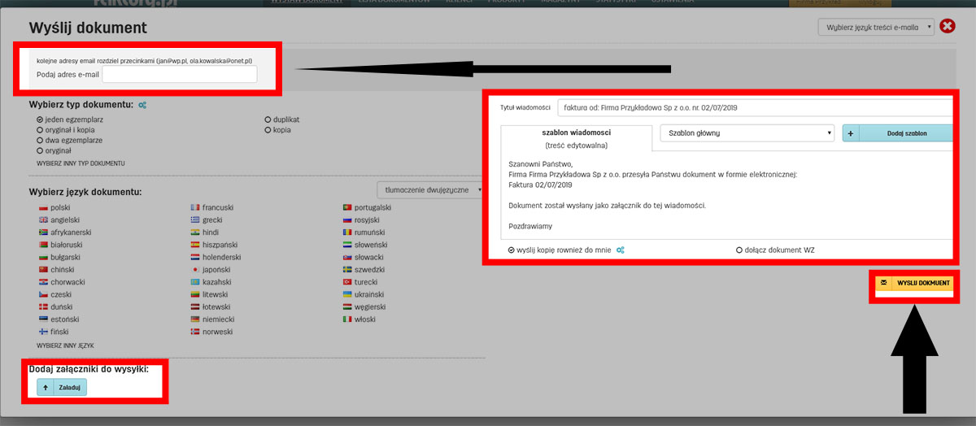Expand tłumaczenie dwujęzyczne dropdown
Viewport: 976px width, 426px height.
point(429,189)
